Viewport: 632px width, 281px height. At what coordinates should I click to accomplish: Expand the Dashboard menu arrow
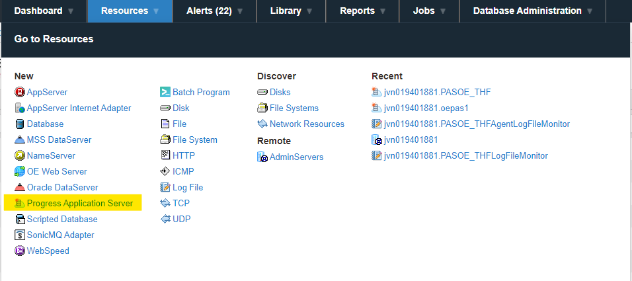click(71, 11)
